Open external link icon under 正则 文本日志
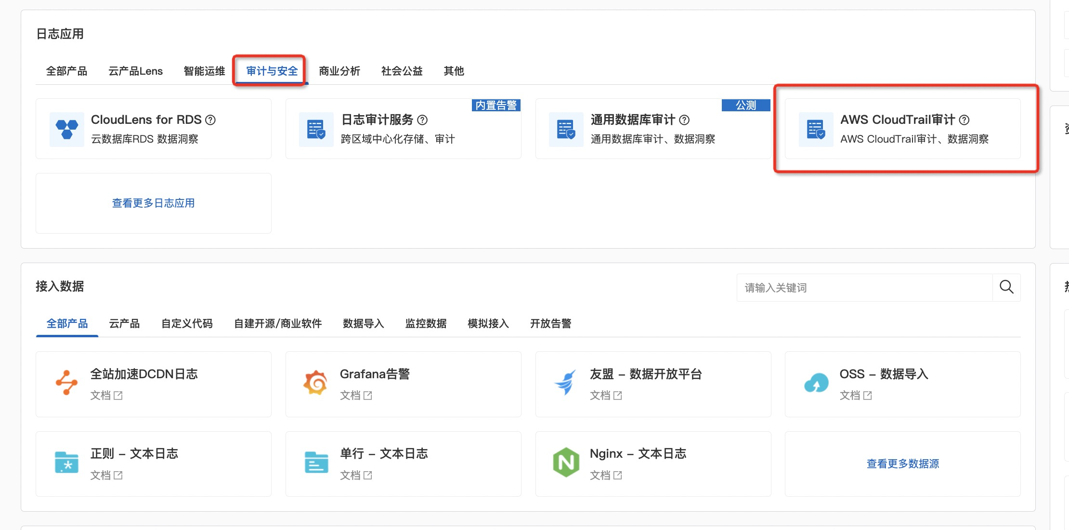This screenshot has height=530, width=1069. [118, 476]
